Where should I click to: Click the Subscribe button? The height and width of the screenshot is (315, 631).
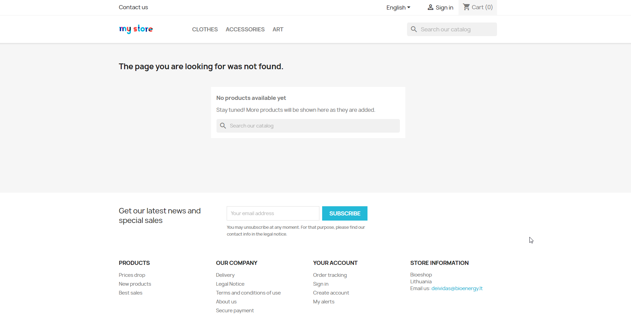pyautogui.click(x=345, y=213)
